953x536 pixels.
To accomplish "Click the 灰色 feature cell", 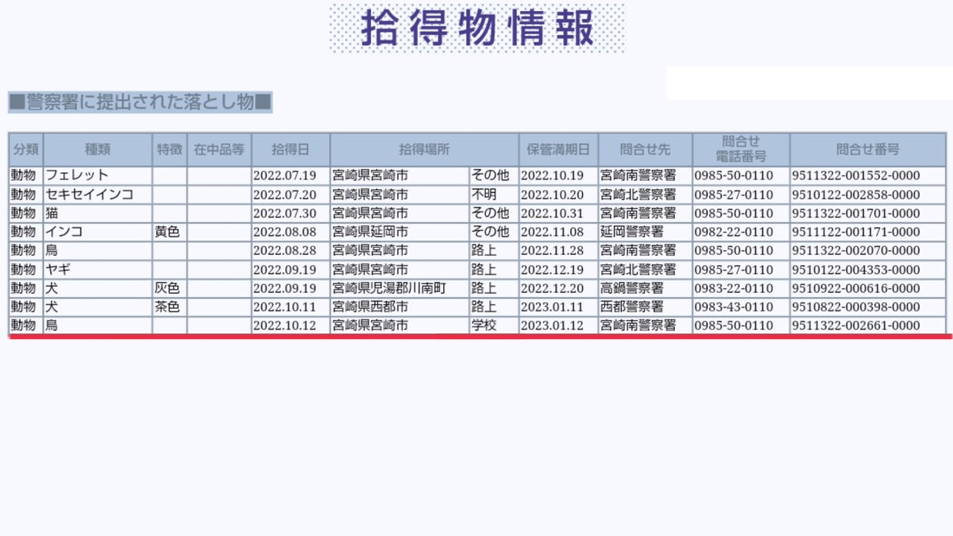I will (x=170, y=287).
